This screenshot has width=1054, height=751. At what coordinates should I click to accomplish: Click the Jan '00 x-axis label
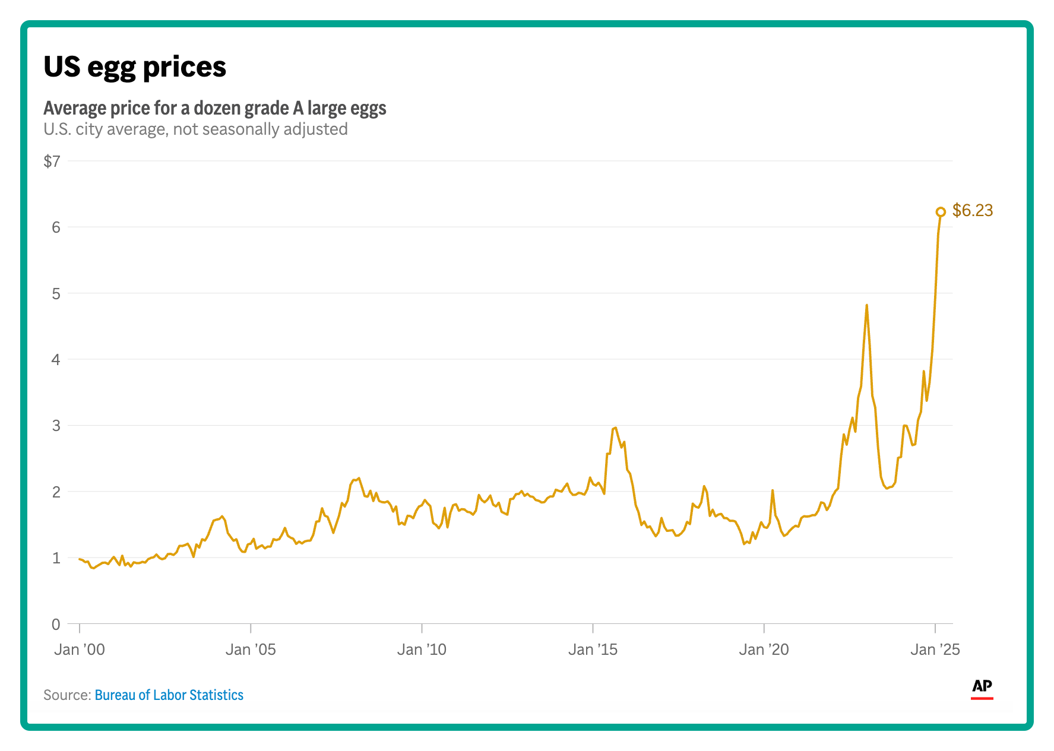point(80,649)
